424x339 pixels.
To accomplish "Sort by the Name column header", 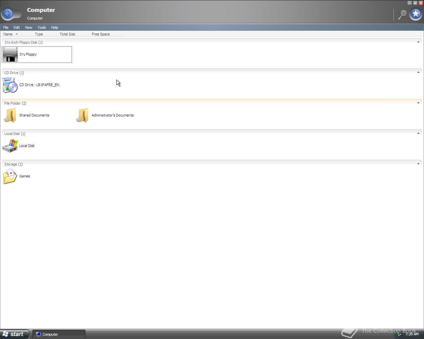I will (x=17, y=34).
